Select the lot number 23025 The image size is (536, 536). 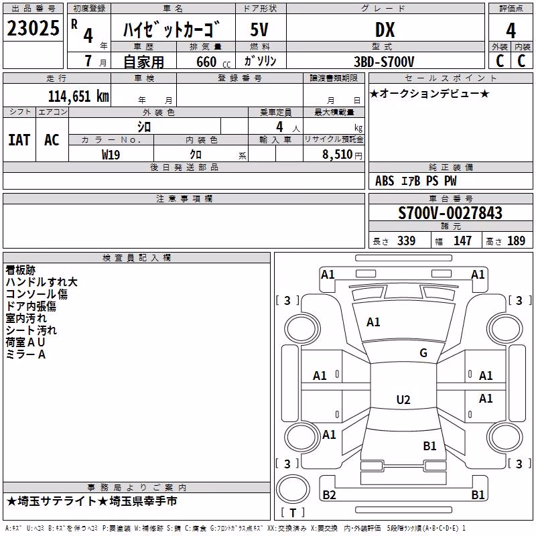[33, 28]
